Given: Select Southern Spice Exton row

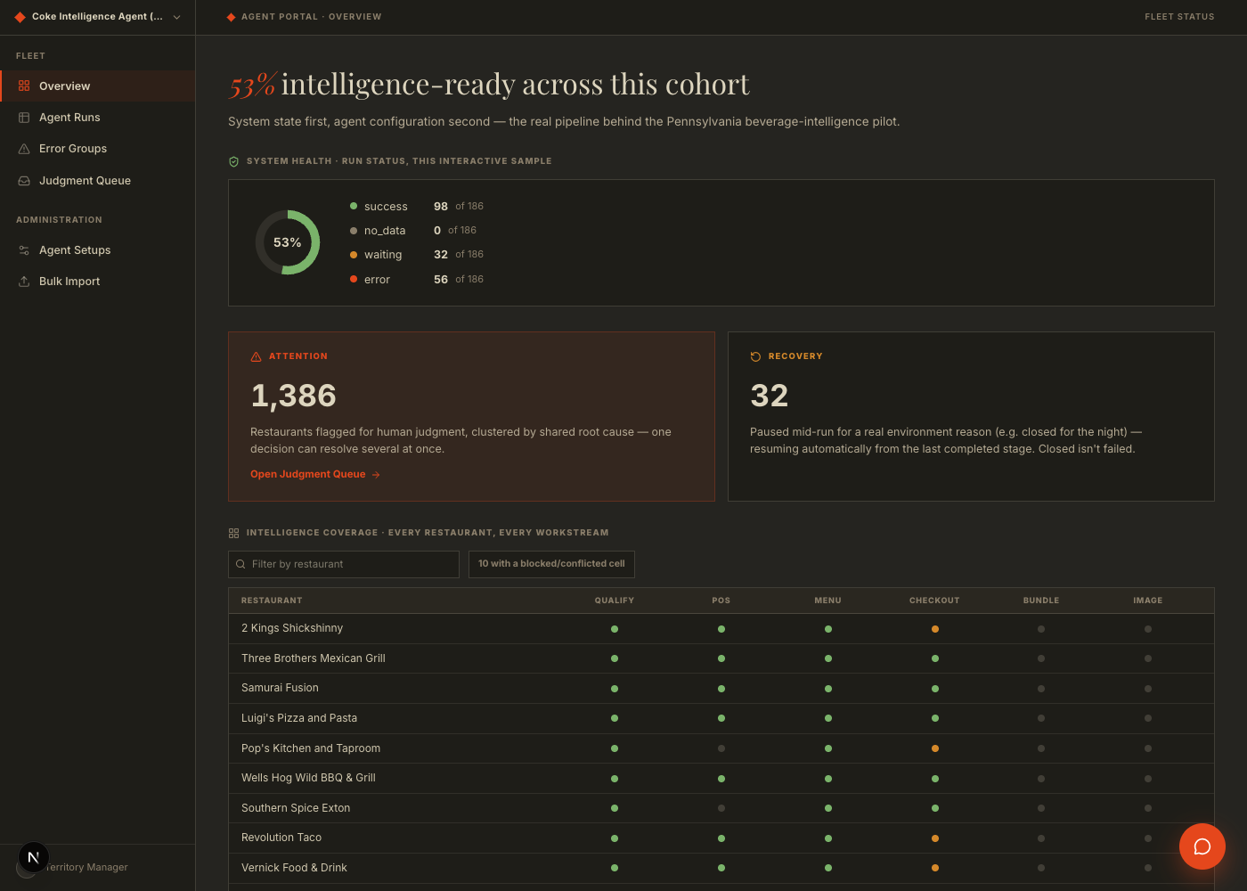Looking at the screenshot, I should (721, 808).
